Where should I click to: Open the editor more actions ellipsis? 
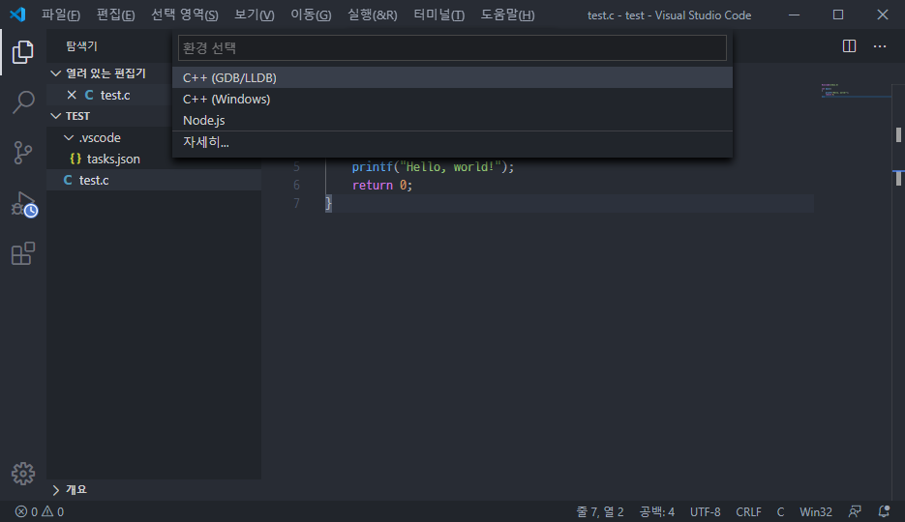coord(880,46)
